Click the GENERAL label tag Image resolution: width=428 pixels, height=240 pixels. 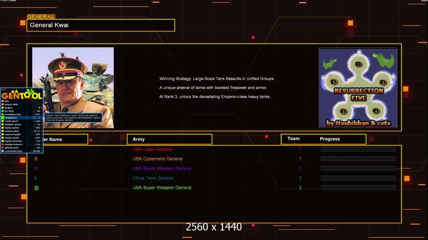click(41, 16)
